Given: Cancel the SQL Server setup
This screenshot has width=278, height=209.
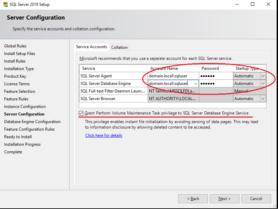Looking at the screenshot, I should click(x=256, y=198).
